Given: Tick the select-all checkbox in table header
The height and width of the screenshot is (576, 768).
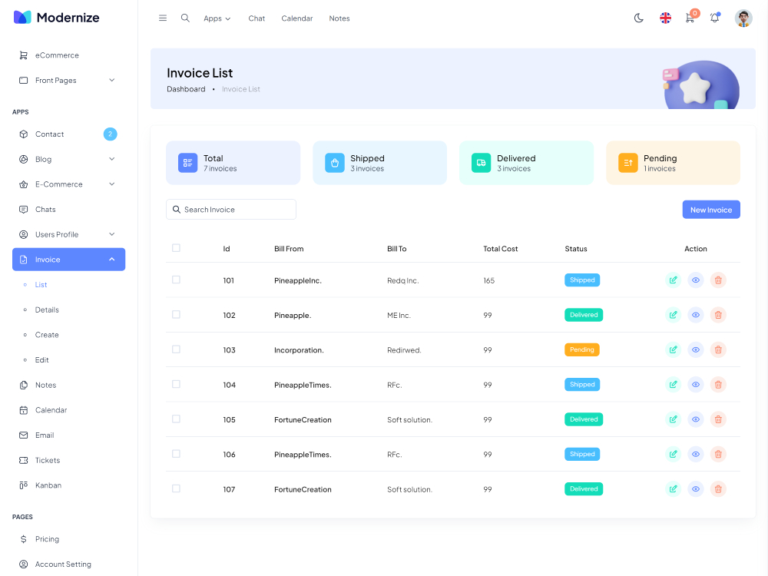Looking at the screenshot, I should click(176, 248).
